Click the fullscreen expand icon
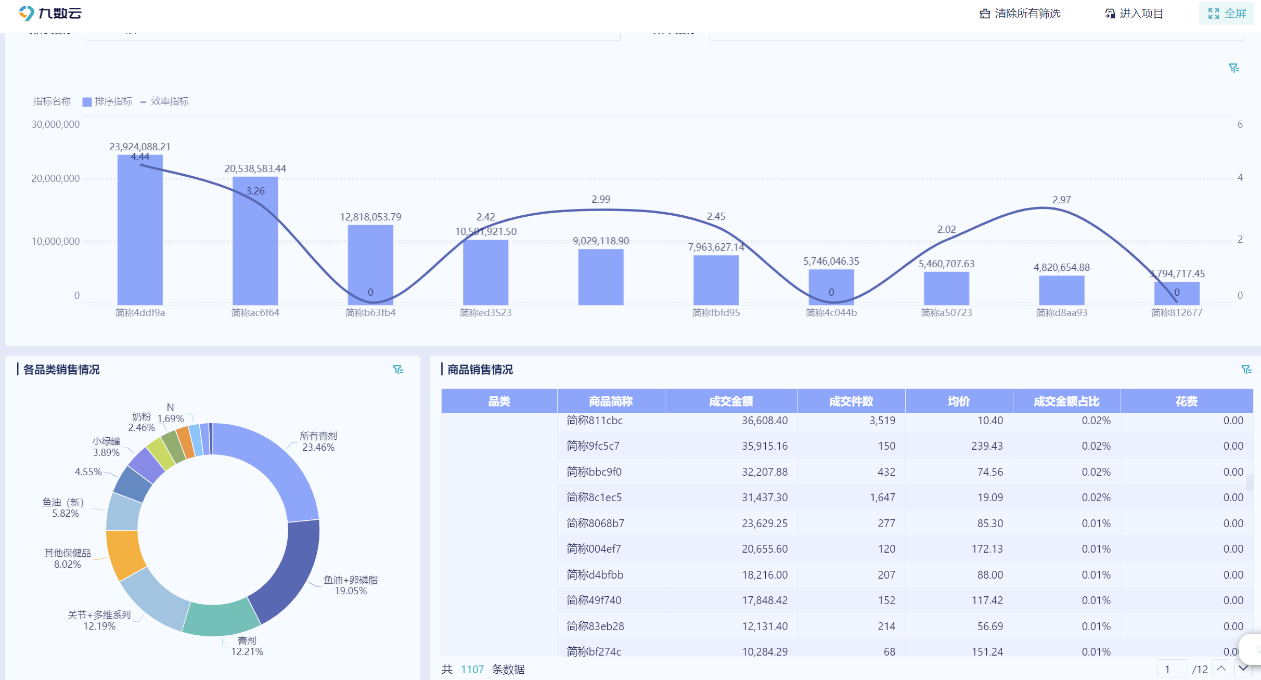1261x680 pixels. (x=1214, y=14)
